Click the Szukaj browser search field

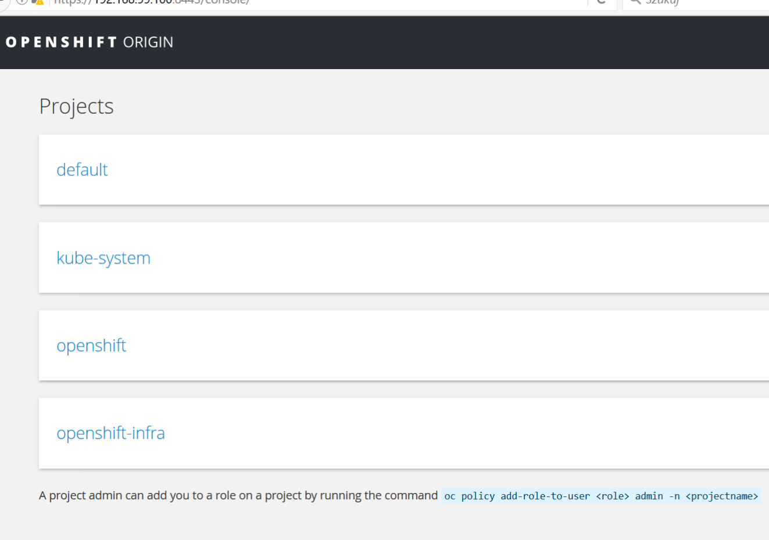698,2
